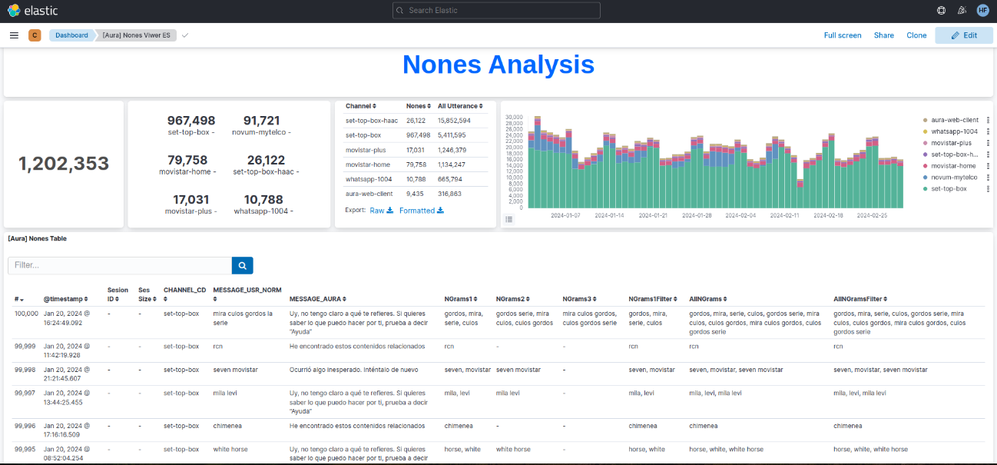Open the Elastic home logo

[32, 10]
